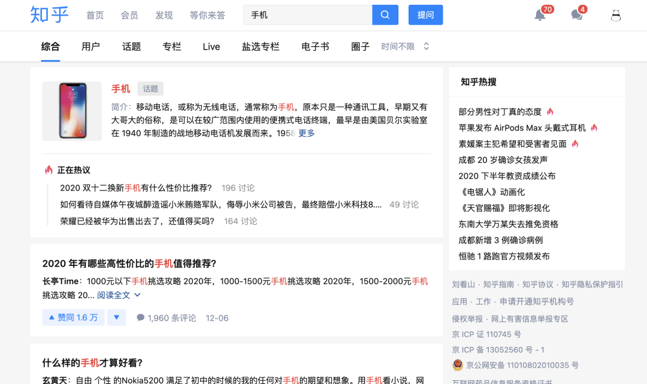Open hot search 《电锯人》动画化
Screen dimensions: 647x384
pos(491,192)
